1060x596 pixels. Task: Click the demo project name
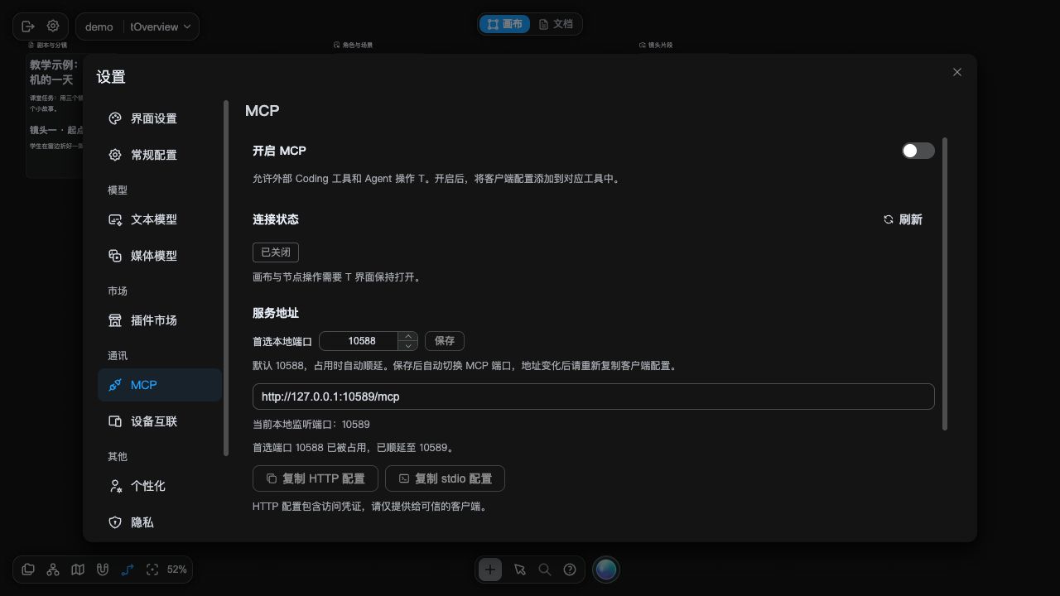click(99, 26)
